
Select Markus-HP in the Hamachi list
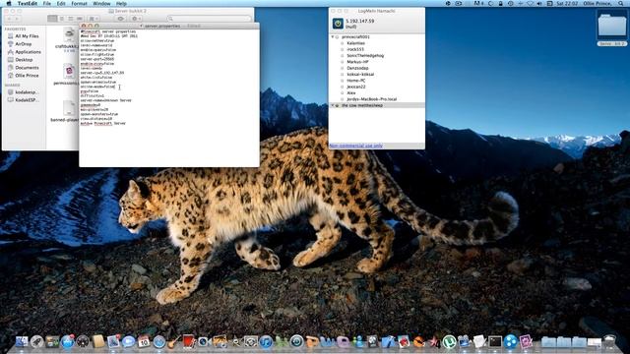pos(357,62)
